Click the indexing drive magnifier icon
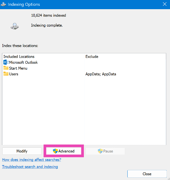The image size is (170, 180). point(15,26)
